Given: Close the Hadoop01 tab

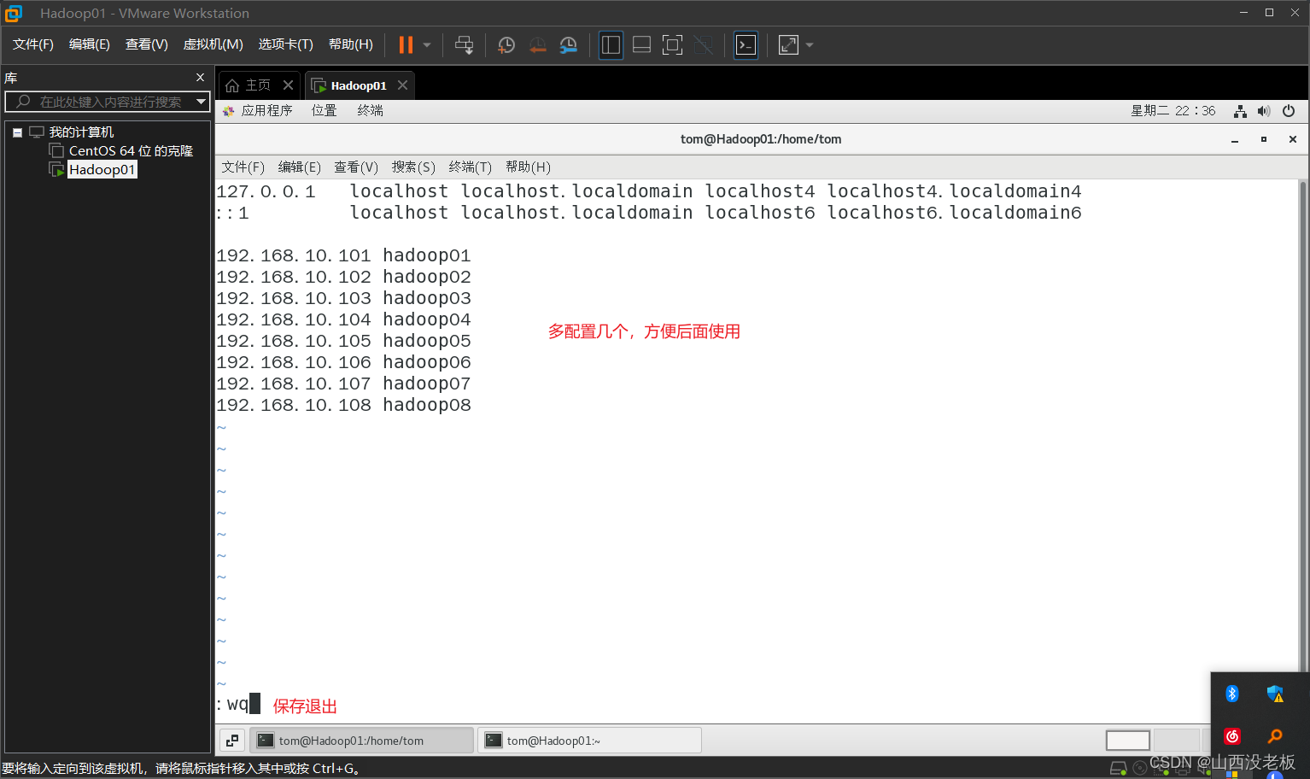Looking at the screenshot, I should click(402, 85).
